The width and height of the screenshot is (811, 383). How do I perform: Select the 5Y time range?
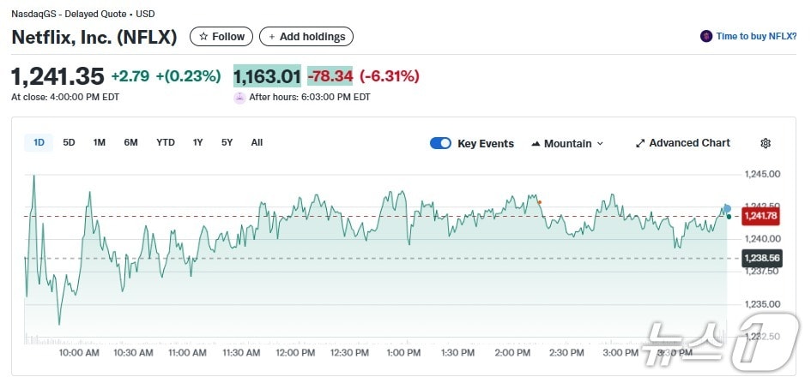point(227,142)
